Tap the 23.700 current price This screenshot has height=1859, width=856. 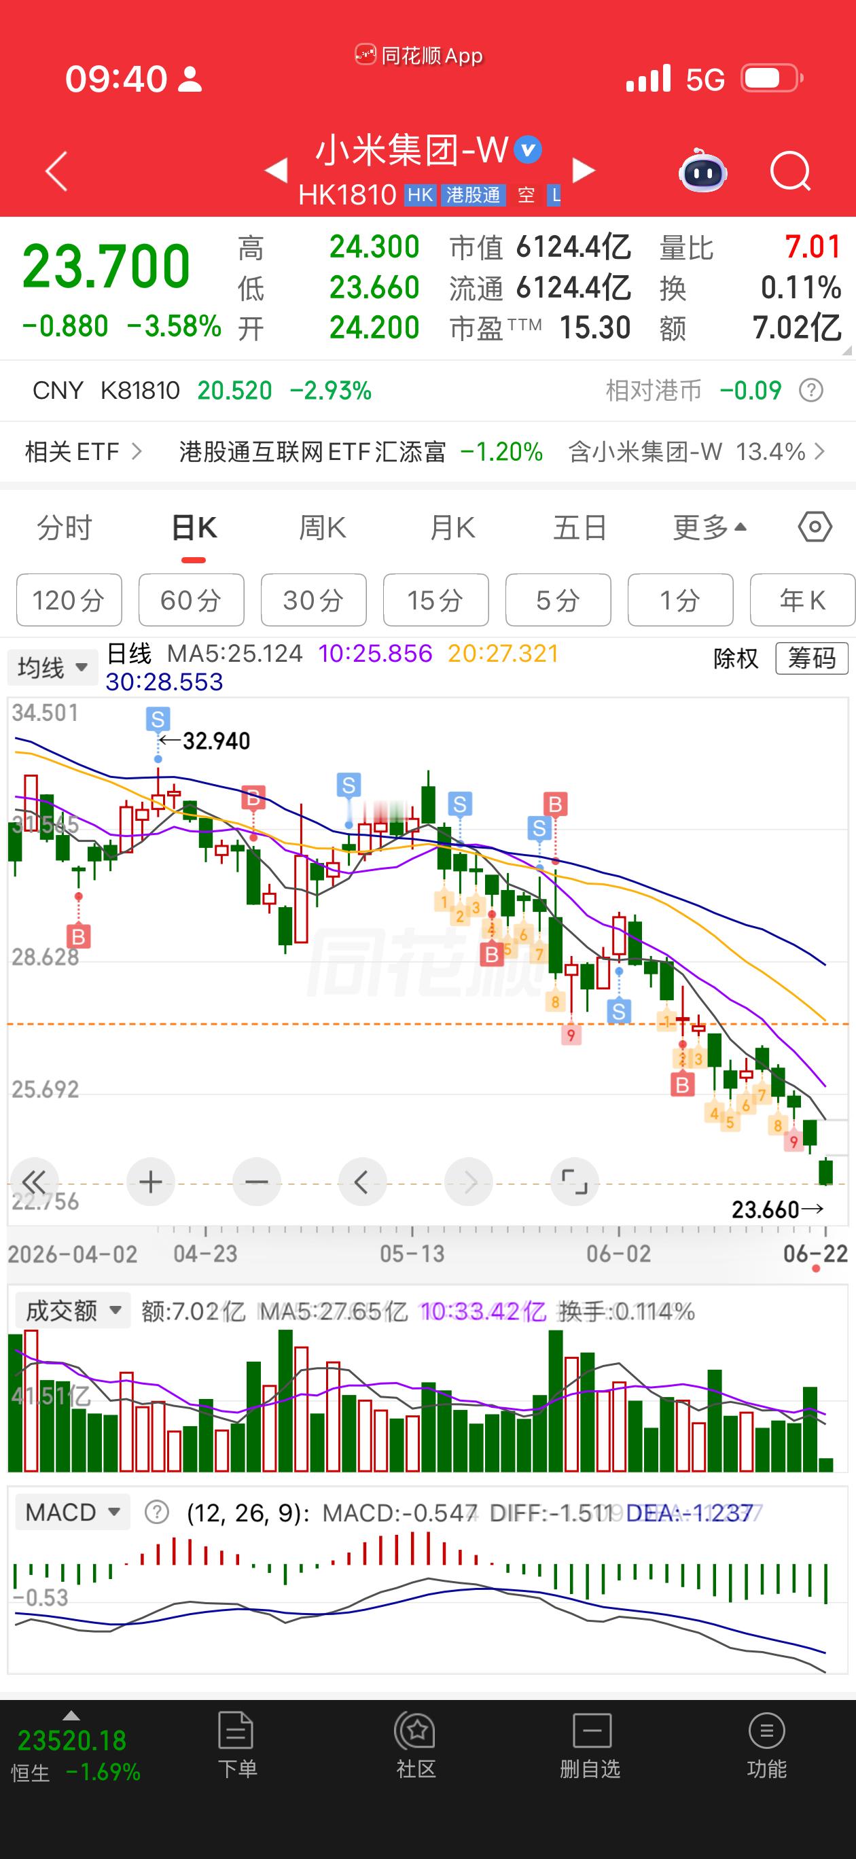coord(106,266)
